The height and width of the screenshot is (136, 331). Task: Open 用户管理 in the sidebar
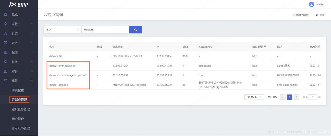pos(18,119)
